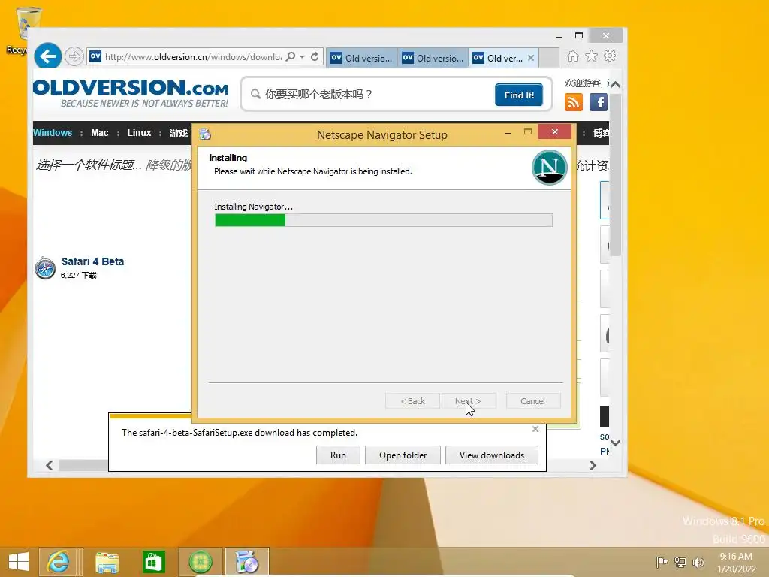This screenshot has width=769, height=577.
Task: Open the address bar dropdown arrow
Action: point(302,57)
